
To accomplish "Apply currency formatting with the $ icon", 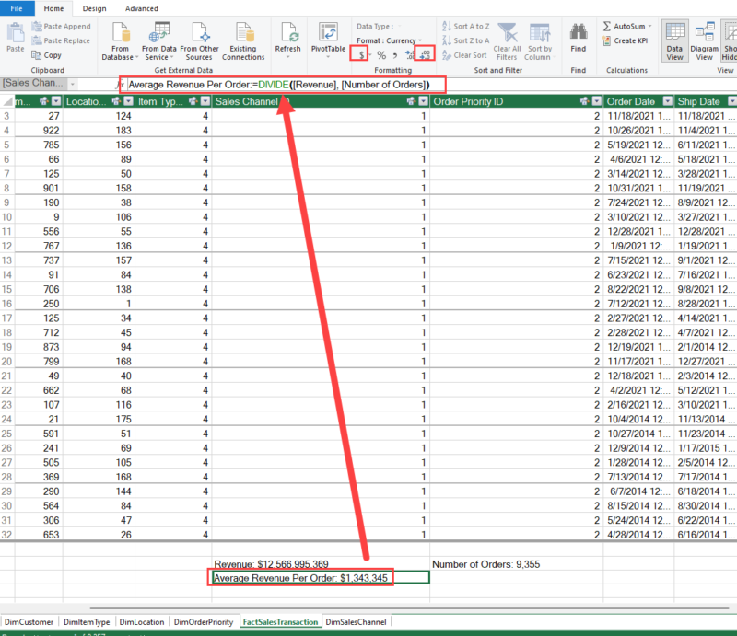I will 359,53.
